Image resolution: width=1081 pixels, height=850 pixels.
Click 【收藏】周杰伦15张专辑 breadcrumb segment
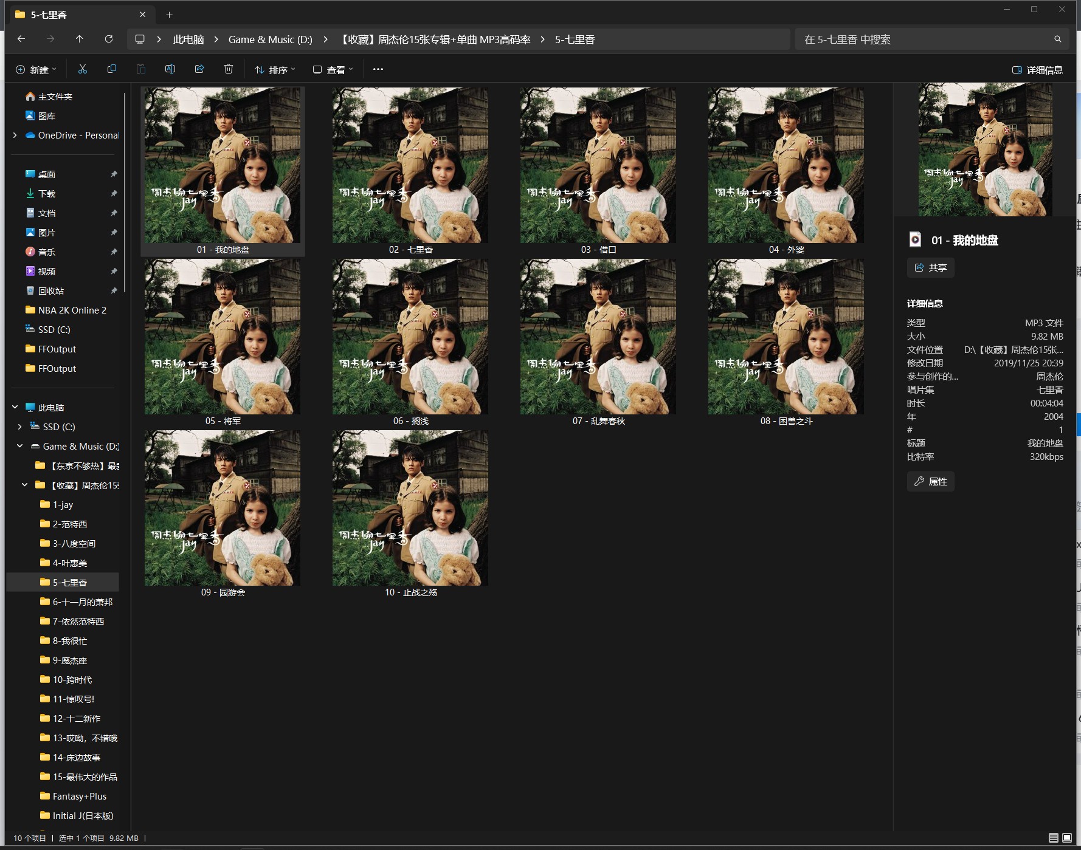point(433,39)
